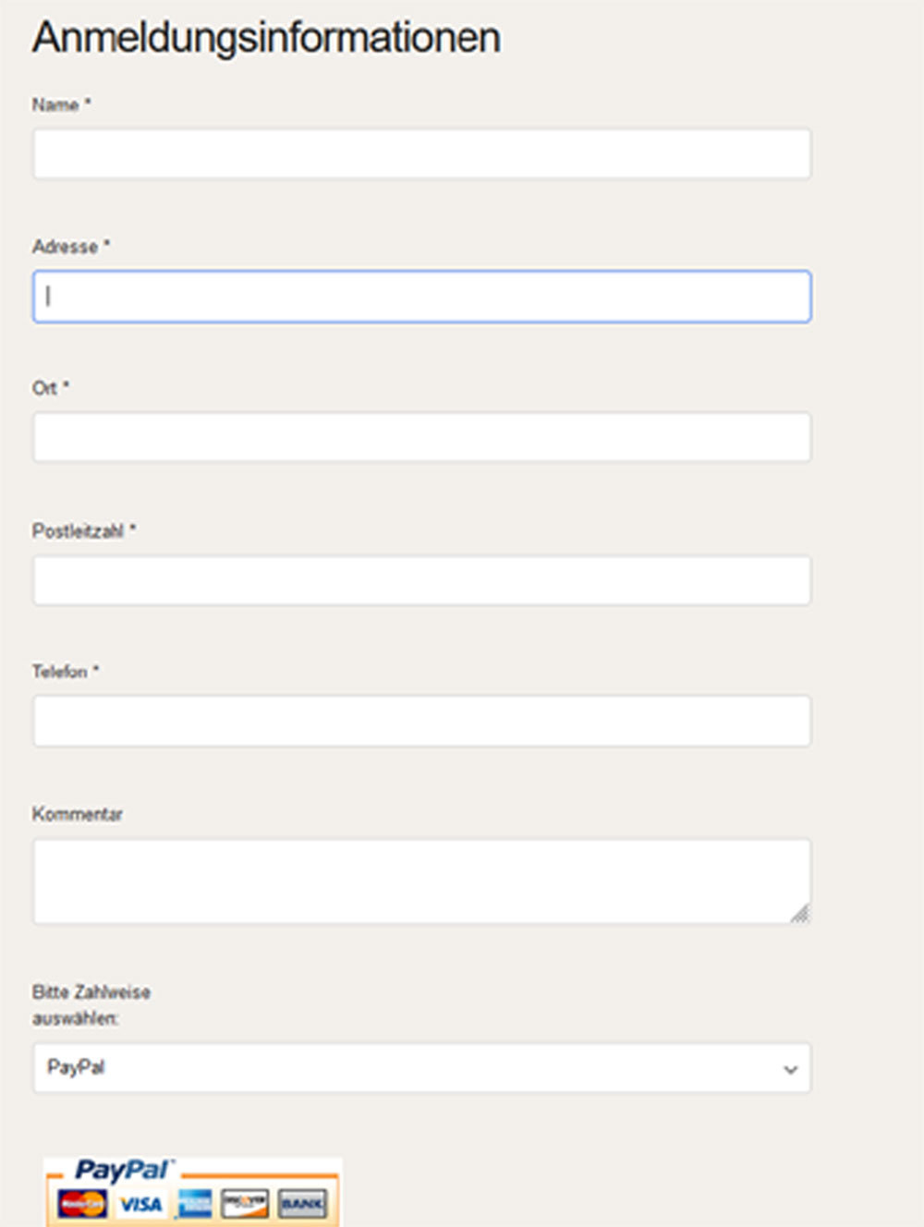This screenshot has width=924, height=1227.
Task: Click inside the Kommentar text area
Action: coord(421,881)
